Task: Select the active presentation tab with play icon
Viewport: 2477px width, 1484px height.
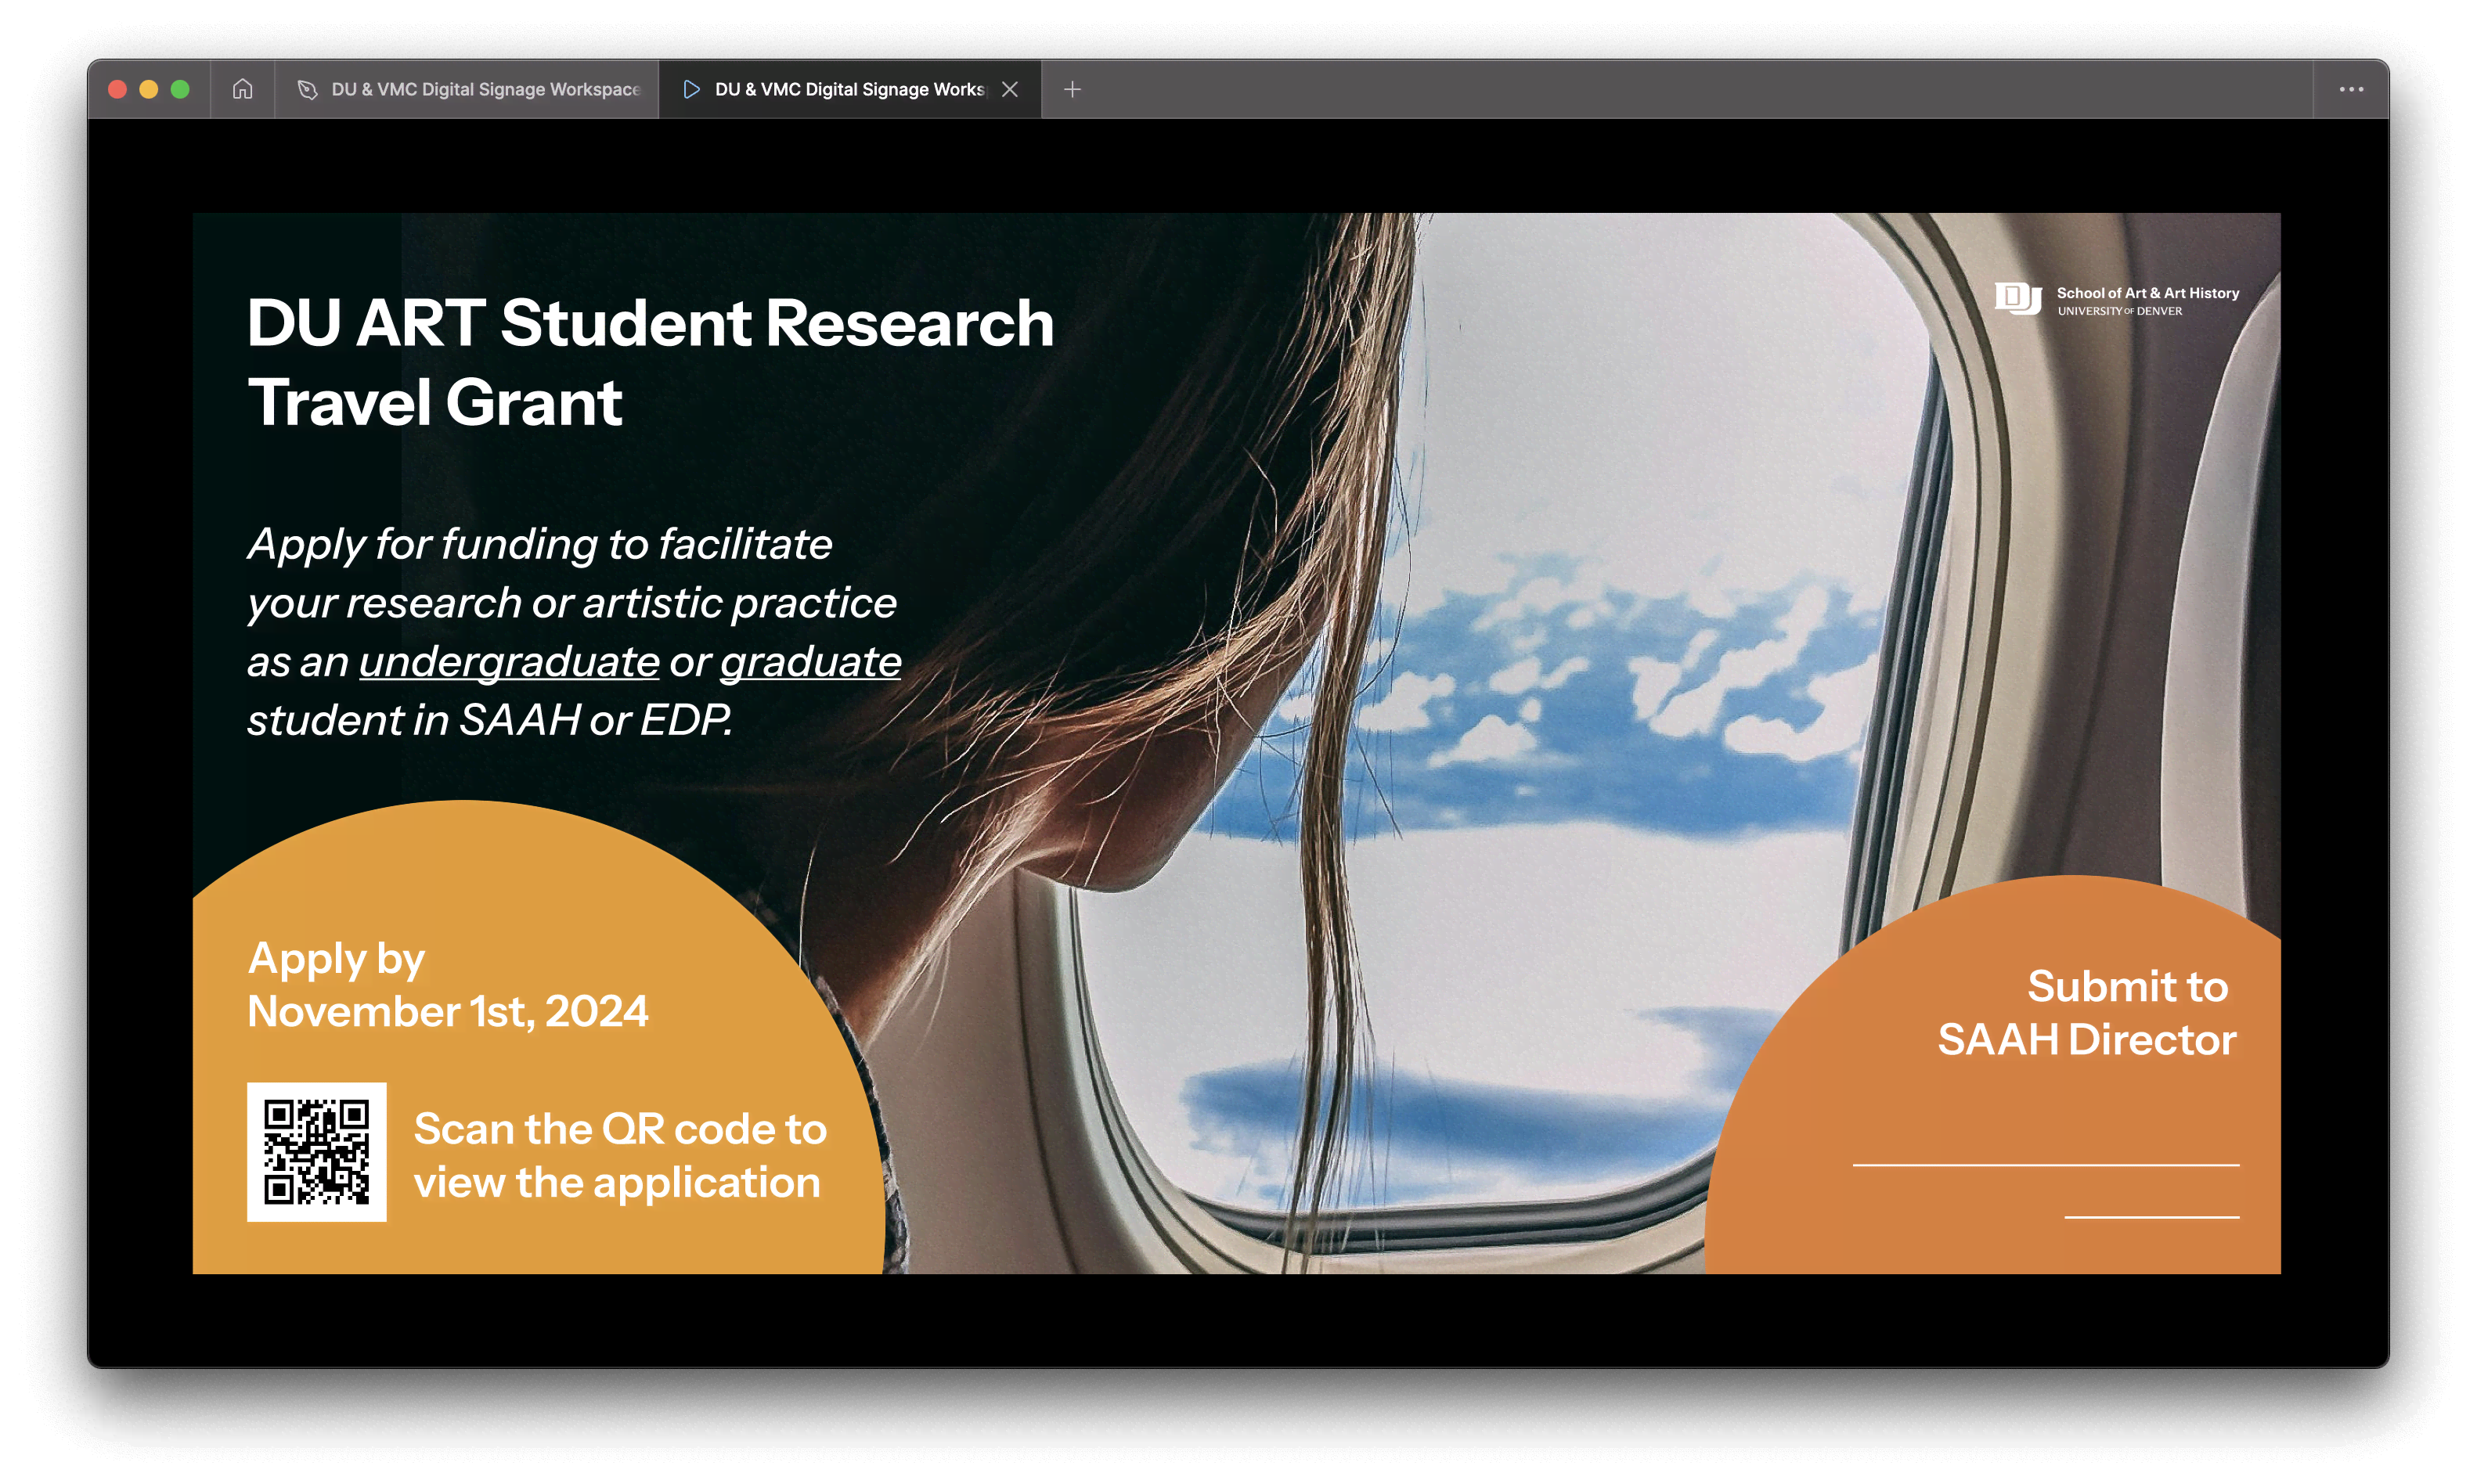Action: (x=849, y=89)
